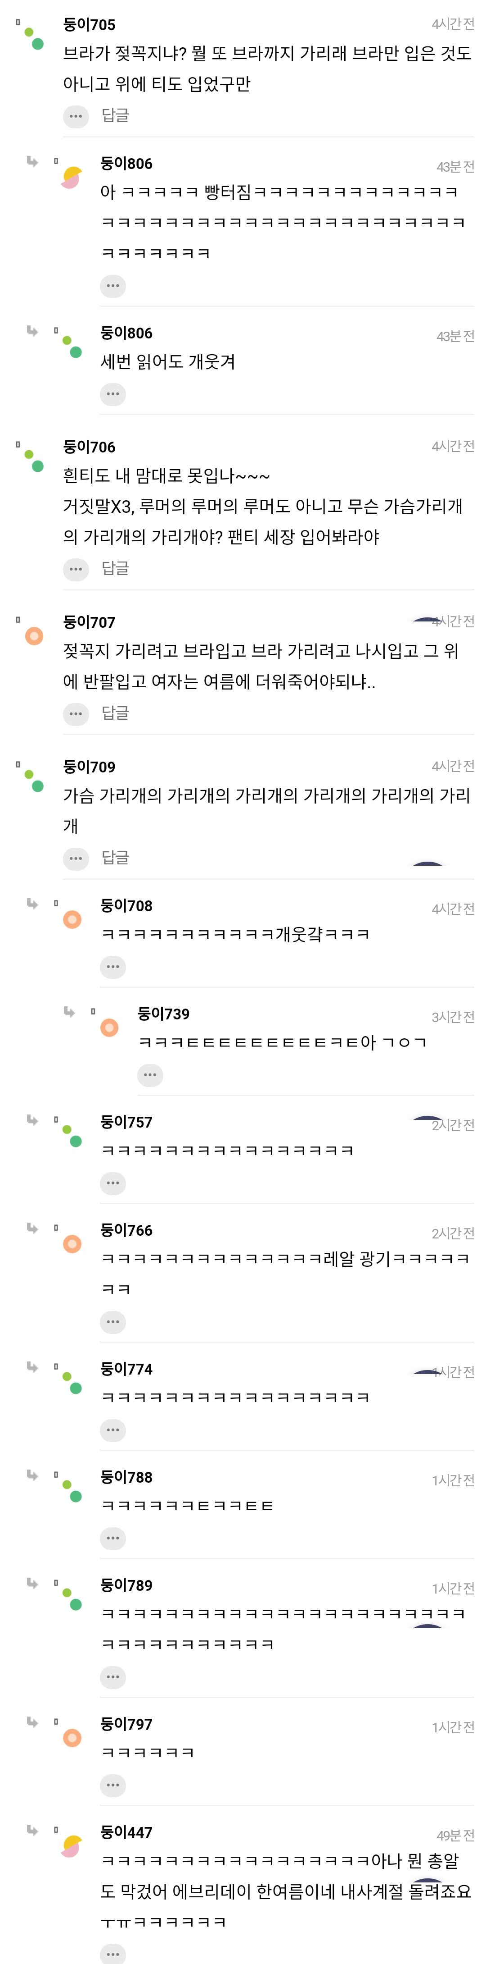The width and height of the screenshot is (486, 1964).
Task: Click 둥이739's orange avatar icon
Action: coord(110,1028)
